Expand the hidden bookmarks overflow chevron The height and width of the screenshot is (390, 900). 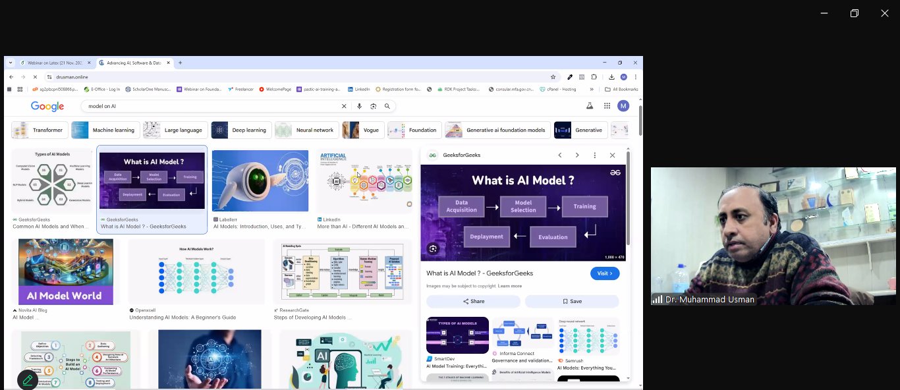point(591,89)
